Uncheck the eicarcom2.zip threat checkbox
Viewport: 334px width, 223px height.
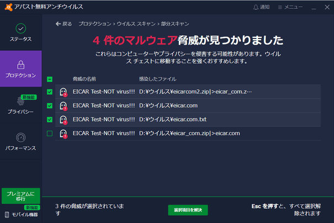pyautogui.click(x=50, y=92)
